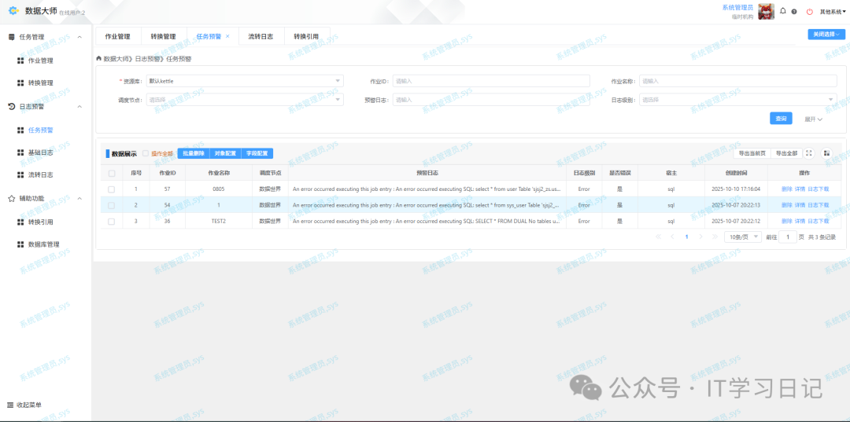The image size is (850, 422).
Task: Click the 批量删除 button
Action: click(194, 153)
